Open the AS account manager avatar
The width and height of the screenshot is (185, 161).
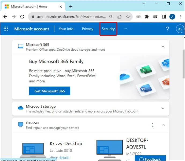click(180, 29)
